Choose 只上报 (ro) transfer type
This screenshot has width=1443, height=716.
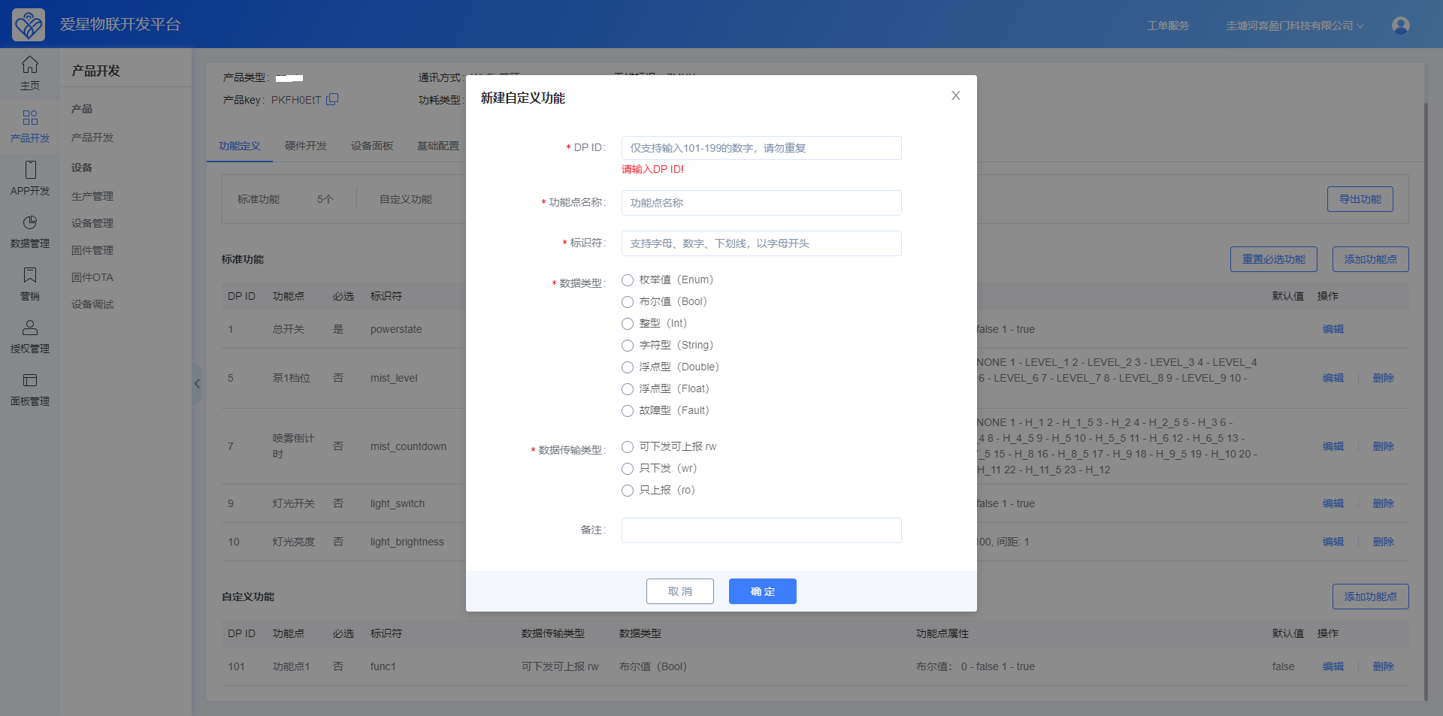click(628, 491)
